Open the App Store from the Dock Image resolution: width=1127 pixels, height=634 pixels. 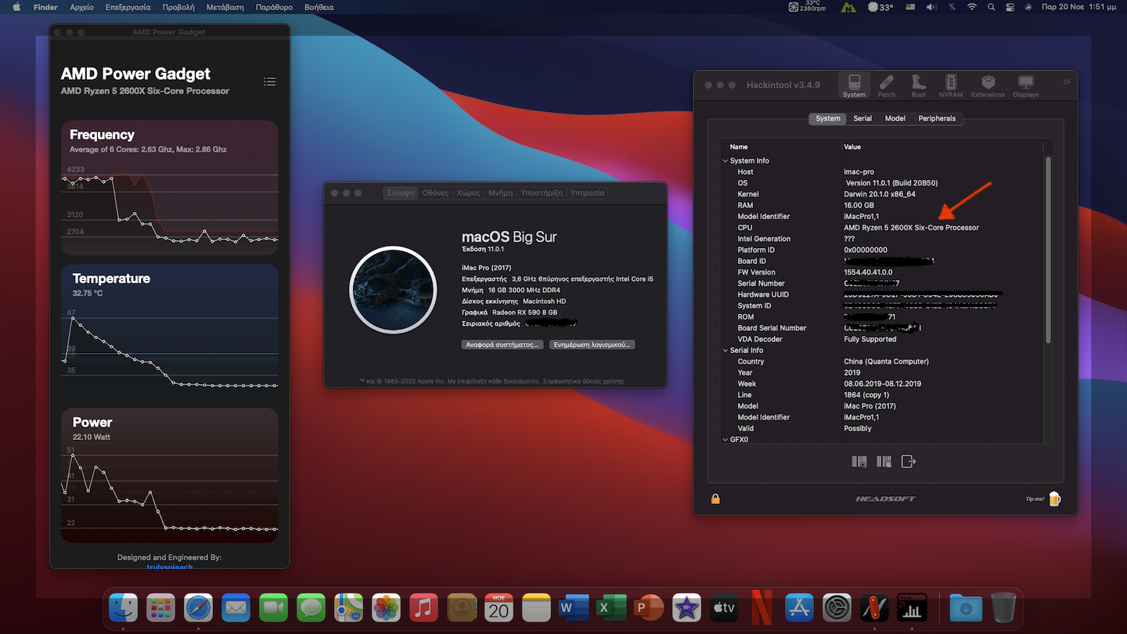tap(799, 607)
